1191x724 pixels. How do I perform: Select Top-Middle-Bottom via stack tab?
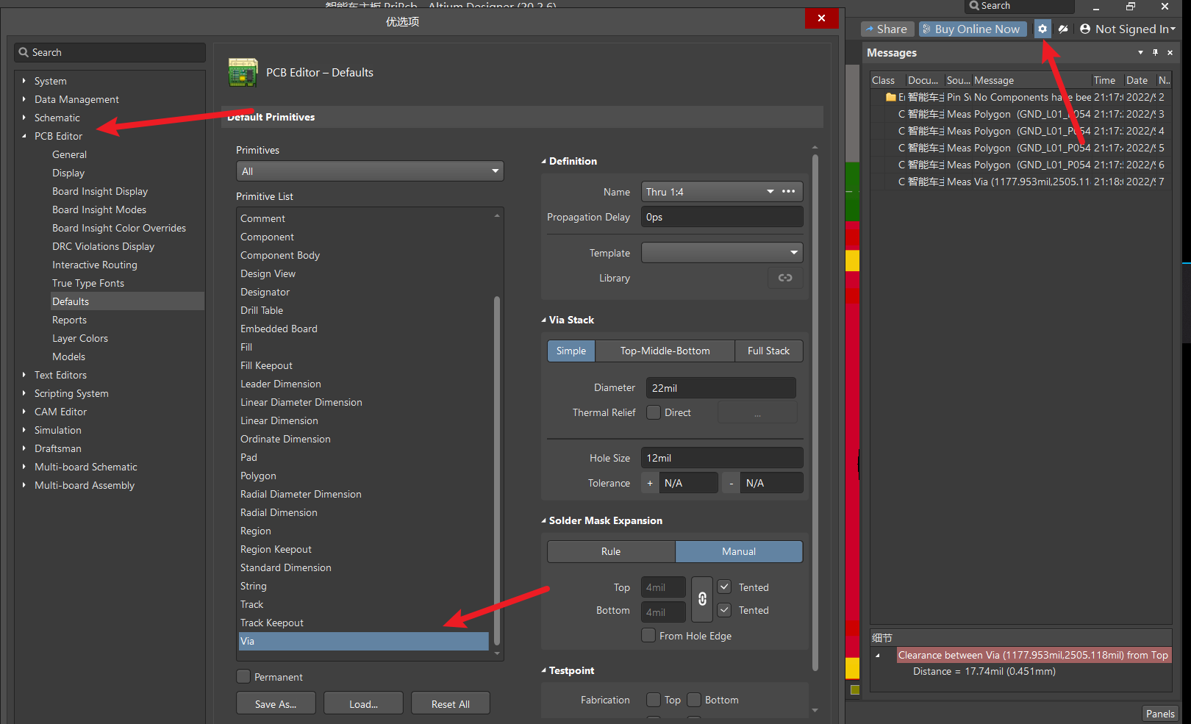coord(665,351)
